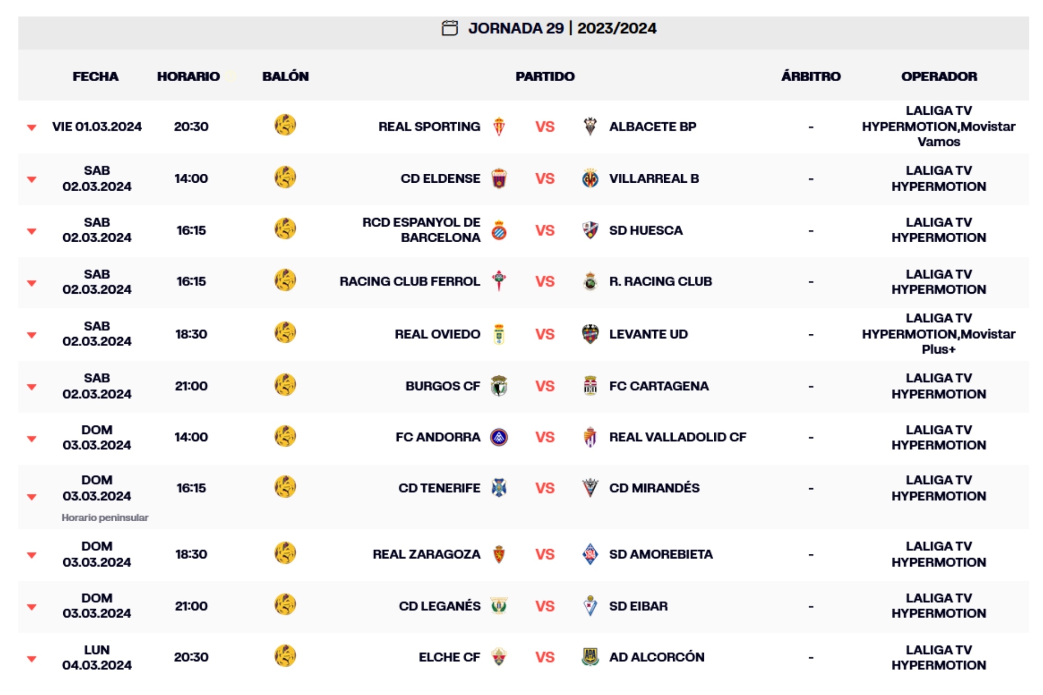Expand the CD Tenerife vs Mirandés row

coord(32,496)
